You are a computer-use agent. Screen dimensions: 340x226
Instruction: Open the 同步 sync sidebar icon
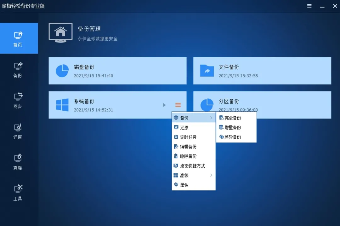(x=18, y=96)
